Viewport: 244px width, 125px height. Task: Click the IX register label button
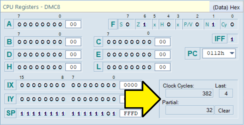pos(11,85)
